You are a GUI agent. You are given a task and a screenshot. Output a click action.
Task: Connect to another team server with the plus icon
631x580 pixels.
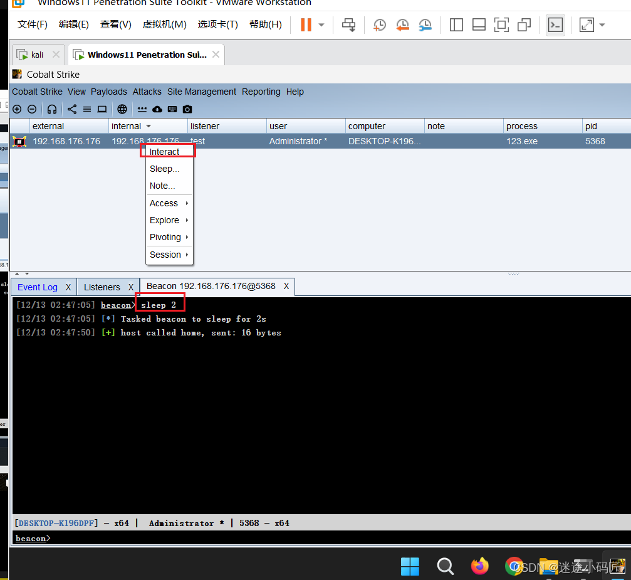click(x=17, y=109)
